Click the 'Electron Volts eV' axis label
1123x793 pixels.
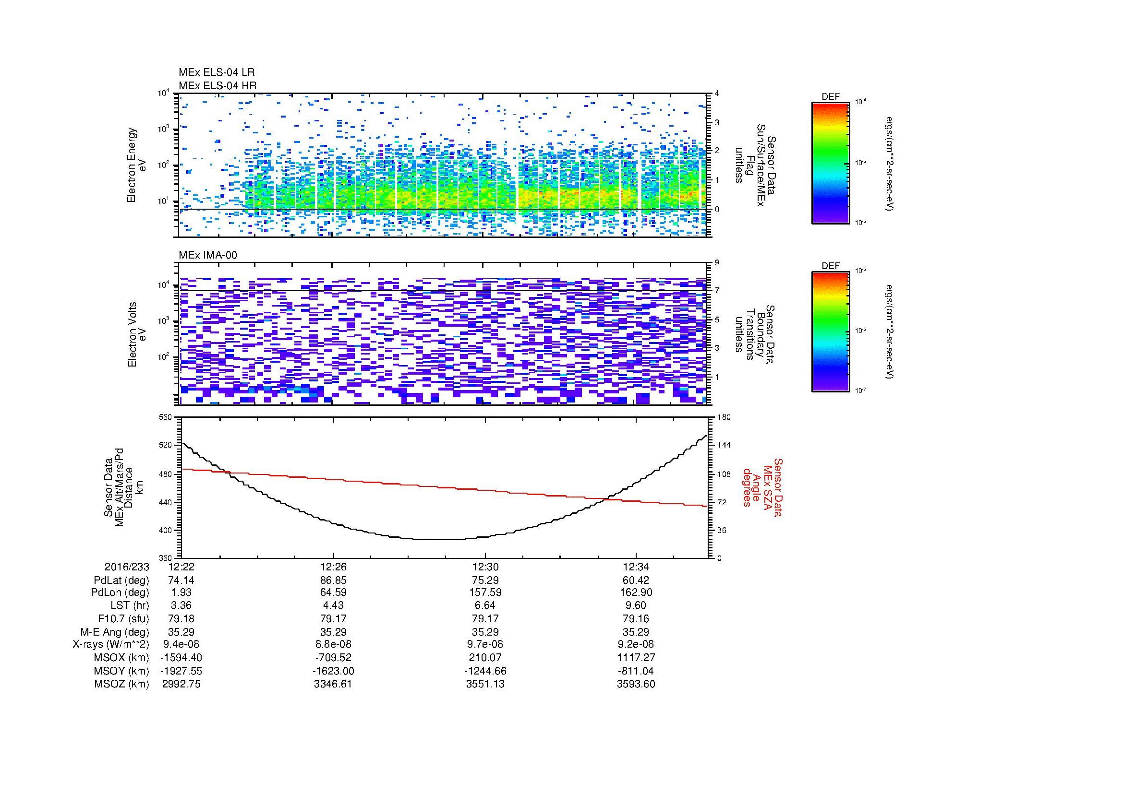[x=136, y=334]
